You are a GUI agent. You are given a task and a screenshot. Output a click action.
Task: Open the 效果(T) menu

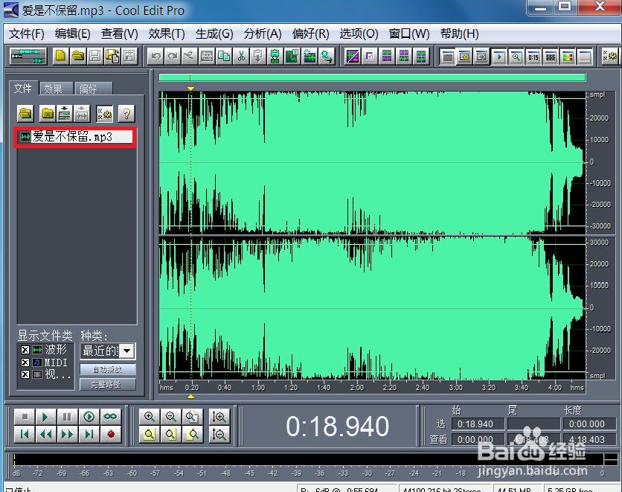(x=167, y=33)
